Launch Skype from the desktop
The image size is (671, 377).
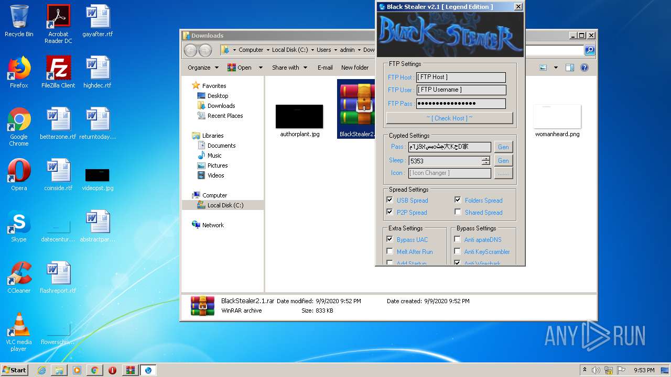19,226
